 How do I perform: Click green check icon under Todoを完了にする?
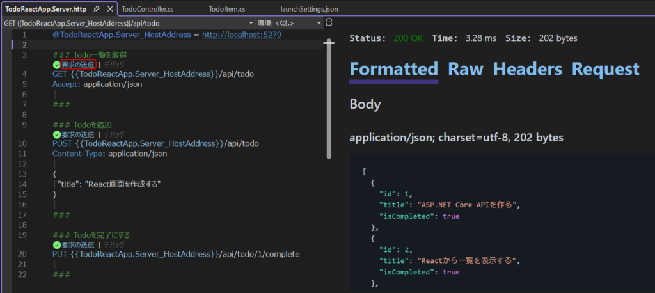(56, 244)
